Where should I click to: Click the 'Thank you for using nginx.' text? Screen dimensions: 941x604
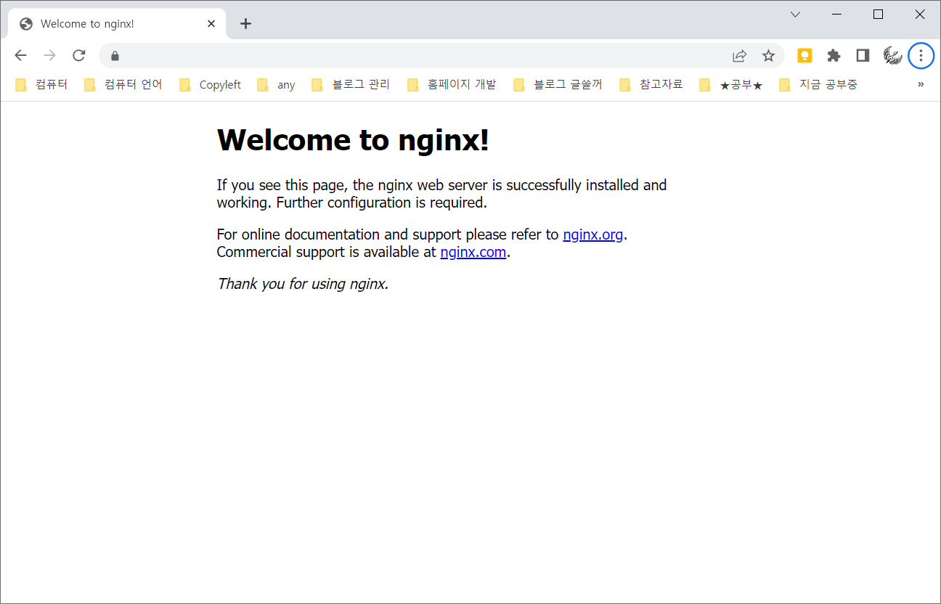(x=303, y=283)
